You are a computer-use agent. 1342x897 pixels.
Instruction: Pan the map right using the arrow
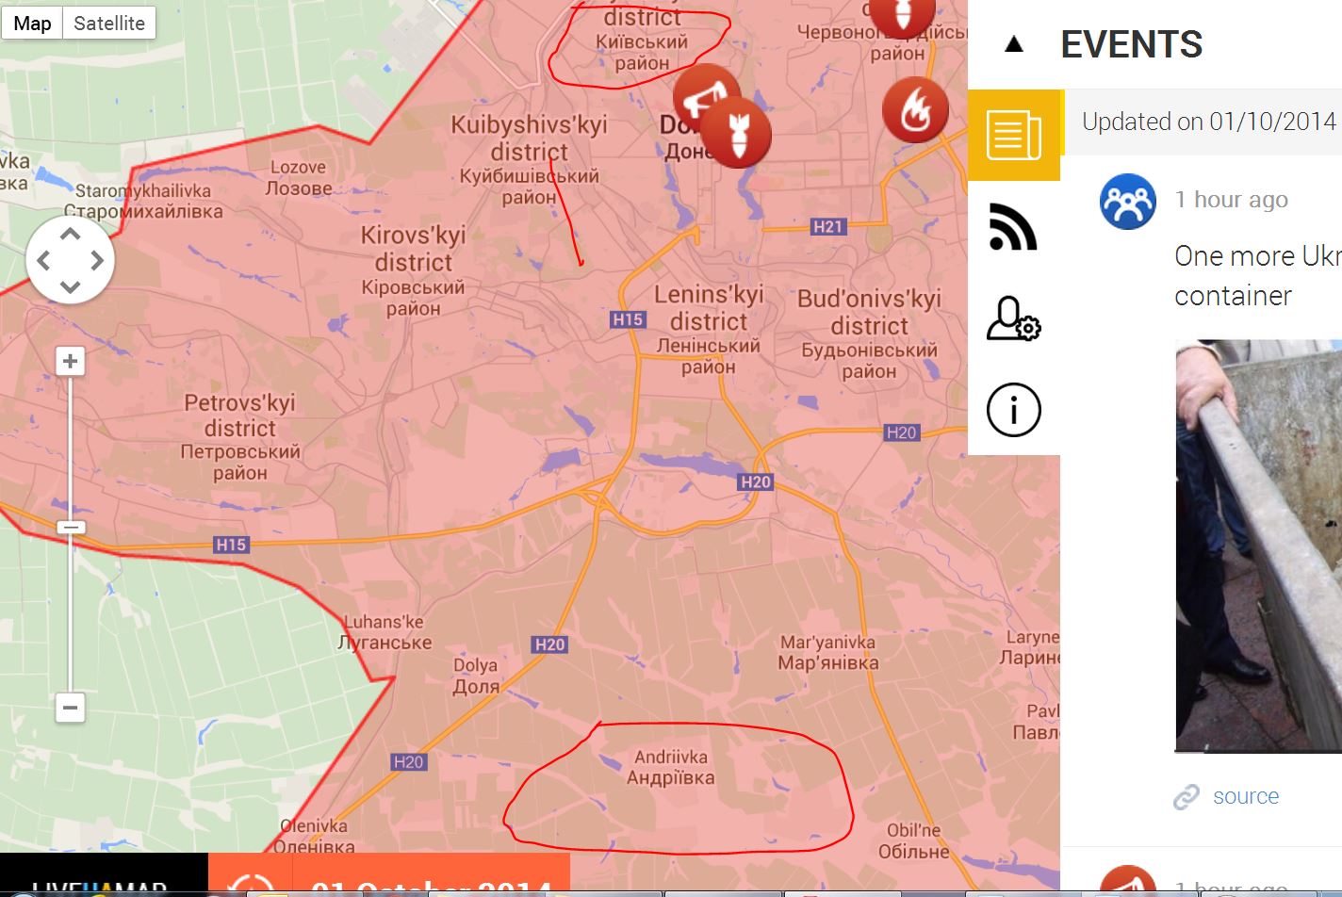[97, 261]
